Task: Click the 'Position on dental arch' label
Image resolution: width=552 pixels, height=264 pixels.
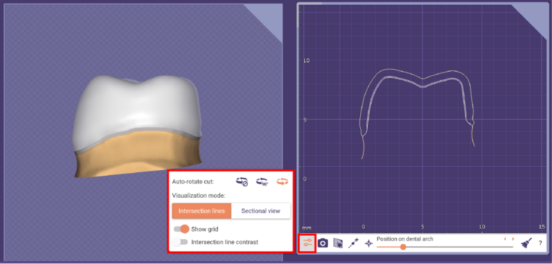Action: coord(405,239)
